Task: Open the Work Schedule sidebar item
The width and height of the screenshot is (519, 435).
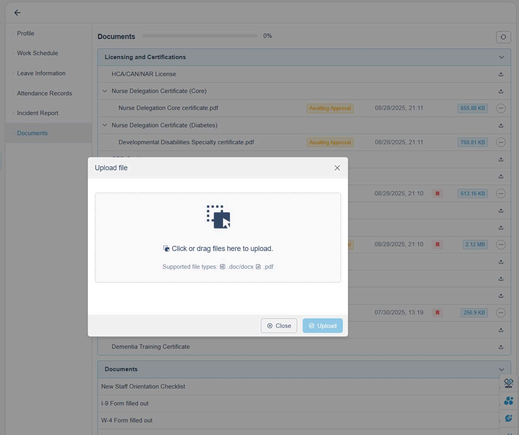Action: point(37,53)
